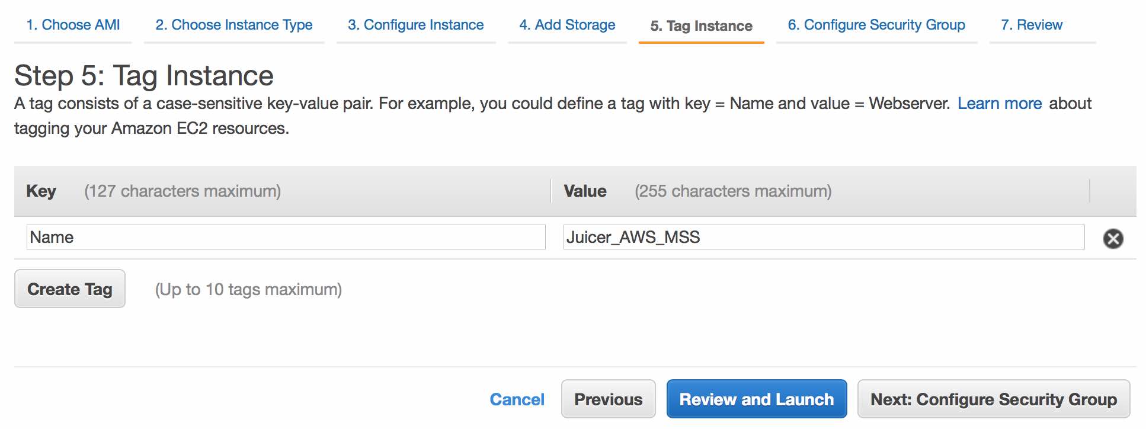This screenshot has width=1146, height=429.
Task: Click the Up to 10 tags maximum note
Action: pyautogui.click(x=248, y=289)
